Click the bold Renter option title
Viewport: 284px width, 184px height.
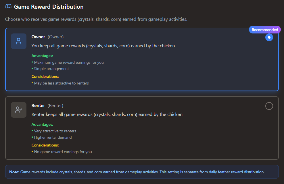[x=38, y=106]
